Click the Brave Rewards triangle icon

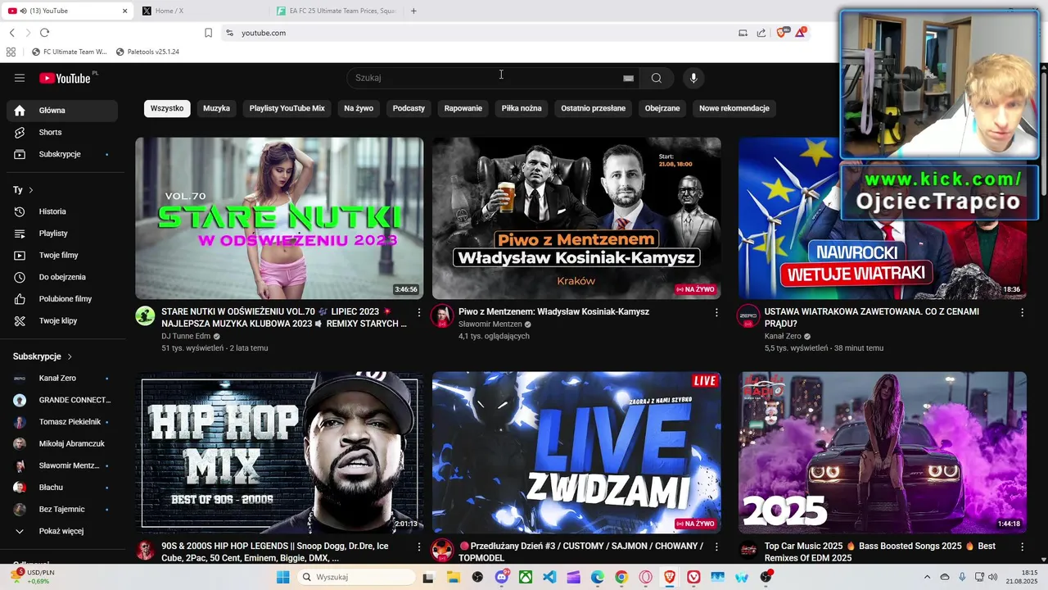(800, 33)
